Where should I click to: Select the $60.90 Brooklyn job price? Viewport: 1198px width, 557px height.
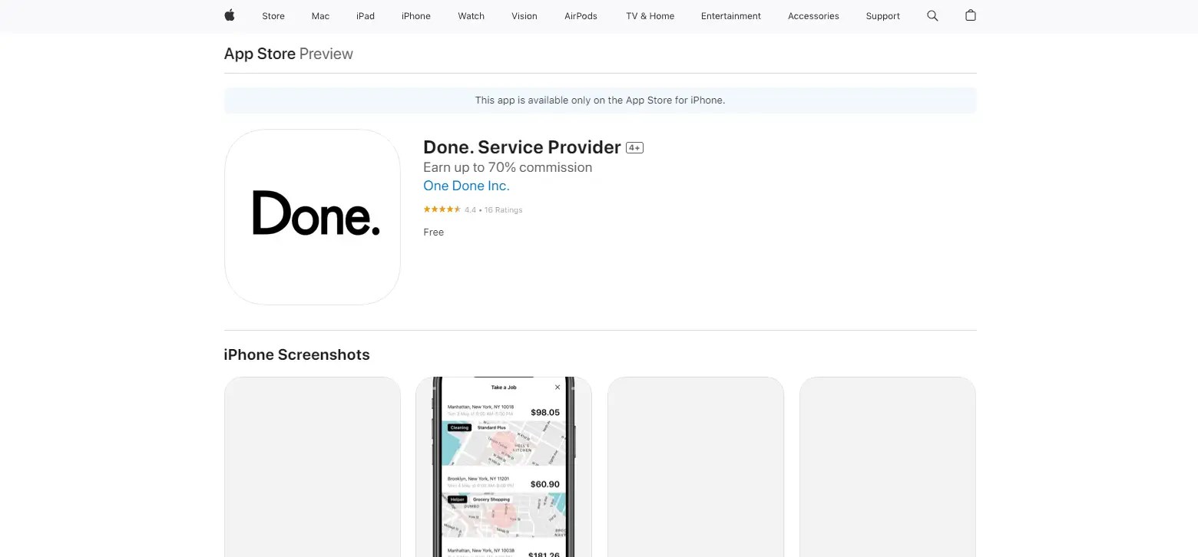545,485
